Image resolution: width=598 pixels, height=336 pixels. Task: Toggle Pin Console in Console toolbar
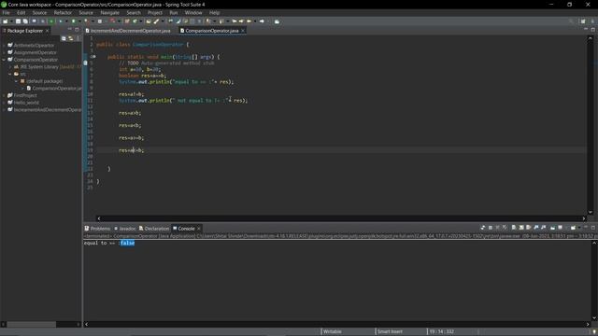pos(552,228)
